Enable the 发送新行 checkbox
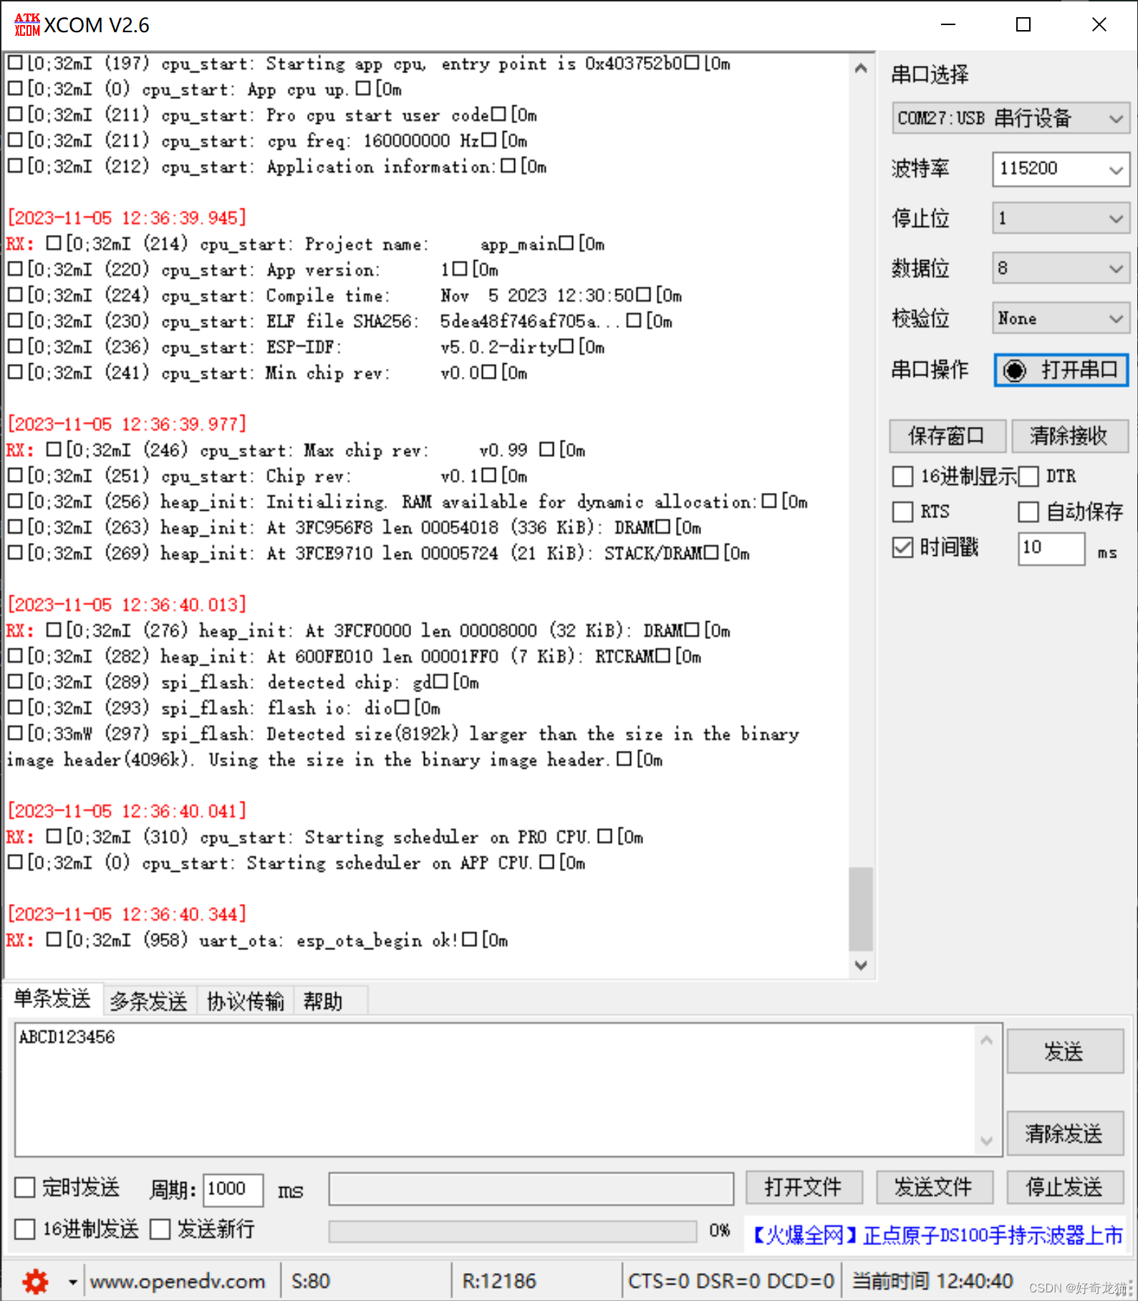The image size is (1138, 1301). [160, 1229]
